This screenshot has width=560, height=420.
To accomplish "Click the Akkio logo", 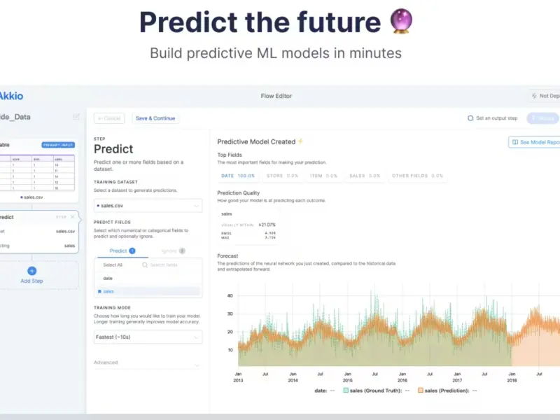I will click(x=11, y=96).
